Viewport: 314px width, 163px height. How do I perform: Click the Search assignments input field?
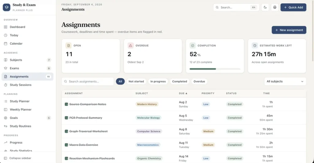click(88, 81)
